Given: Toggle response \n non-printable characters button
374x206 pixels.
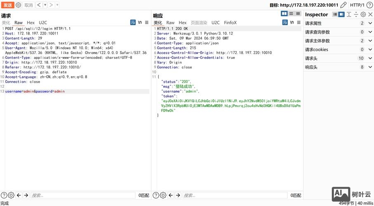Looking at the screenshot, I should pos(292,22).
